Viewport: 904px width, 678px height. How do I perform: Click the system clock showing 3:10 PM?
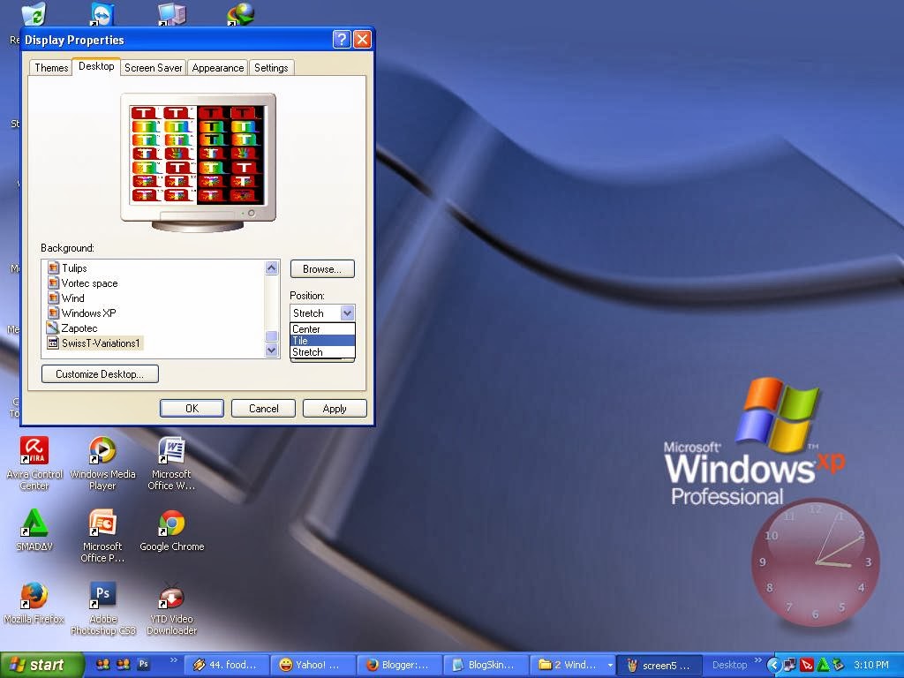(871, 665)
